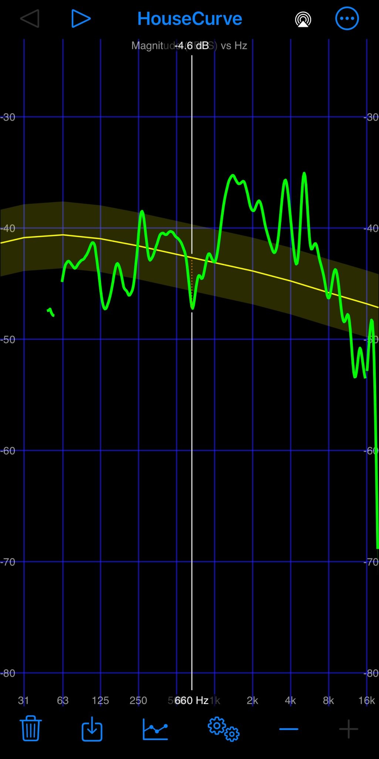Tap the 660 Hz cursor frequency label
The image size is (379, 759).
(192, 700)
